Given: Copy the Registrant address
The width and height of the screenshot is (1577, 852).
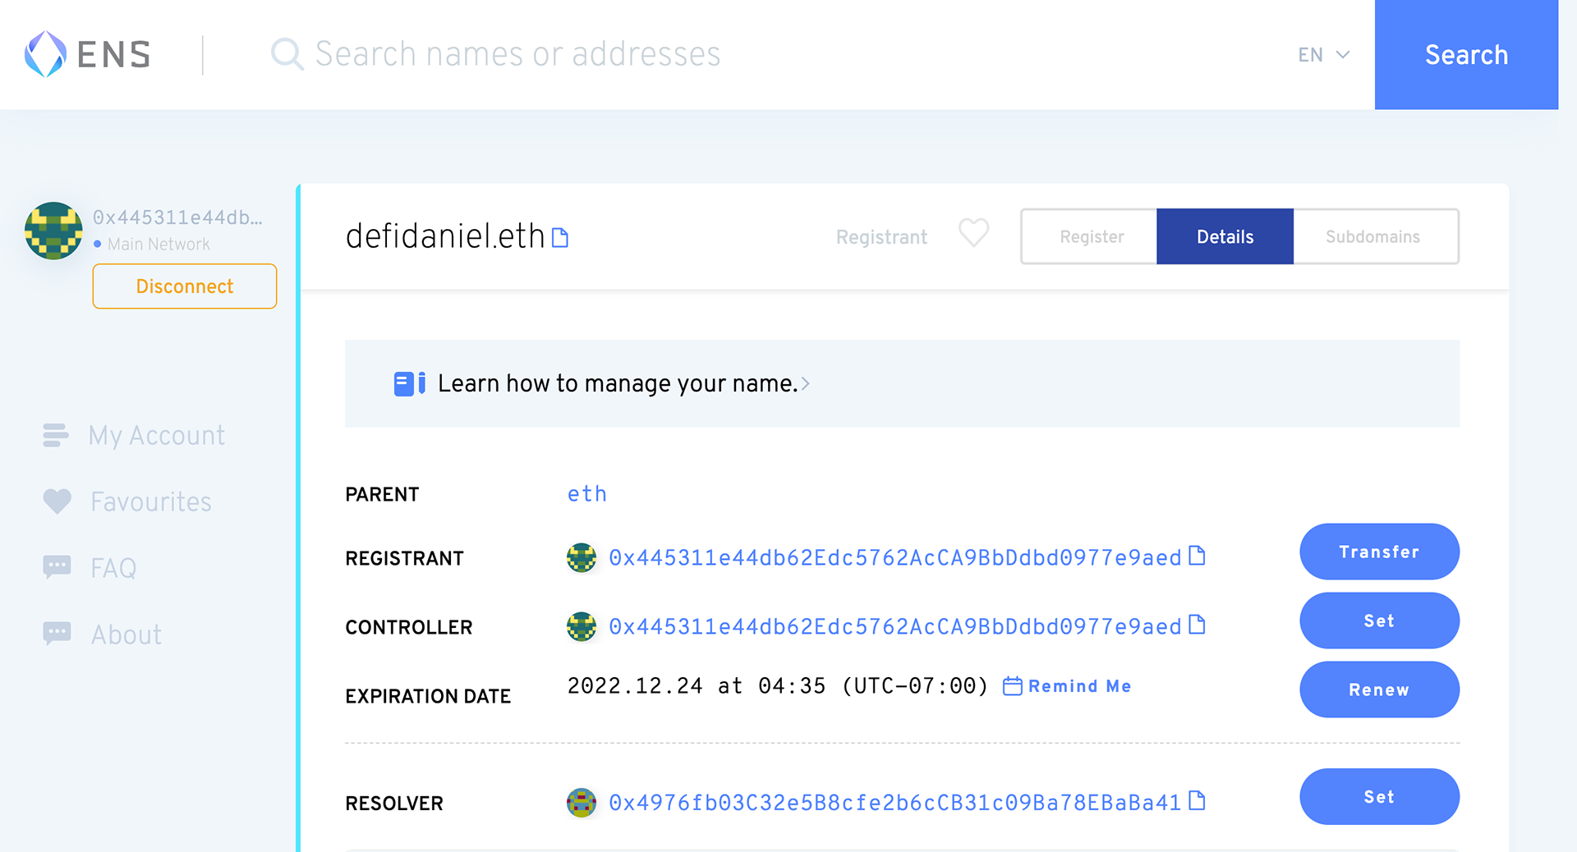Looking at the screenshot, I should pos(1198,557).
